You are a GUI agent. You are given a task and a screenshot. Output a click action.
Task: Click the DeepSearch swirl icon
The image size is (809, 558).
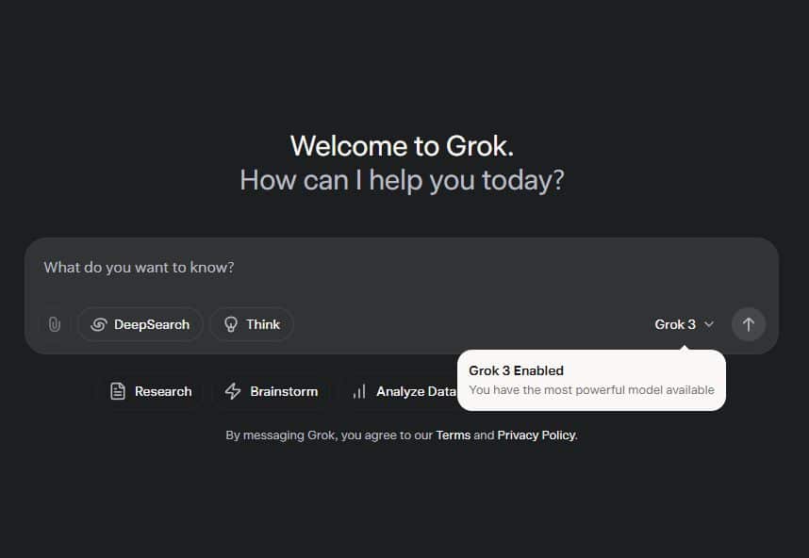pos(98,324)
